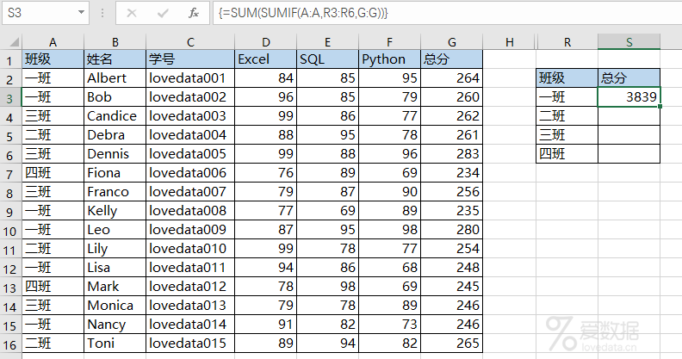Select column E header
Screen dimensions: 682x359
point(327,42)
